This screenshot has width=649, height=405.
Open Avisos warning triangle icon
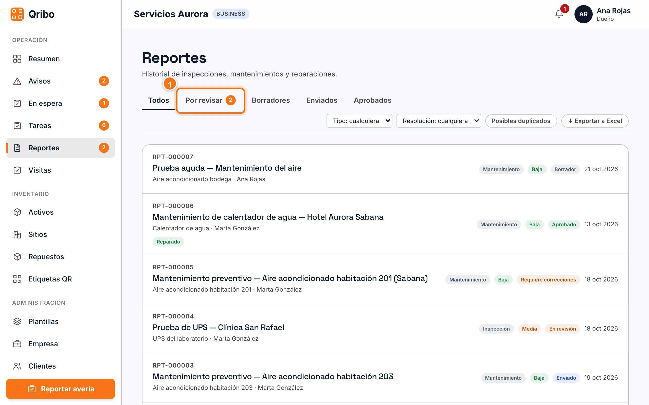(x=17, y=81)
